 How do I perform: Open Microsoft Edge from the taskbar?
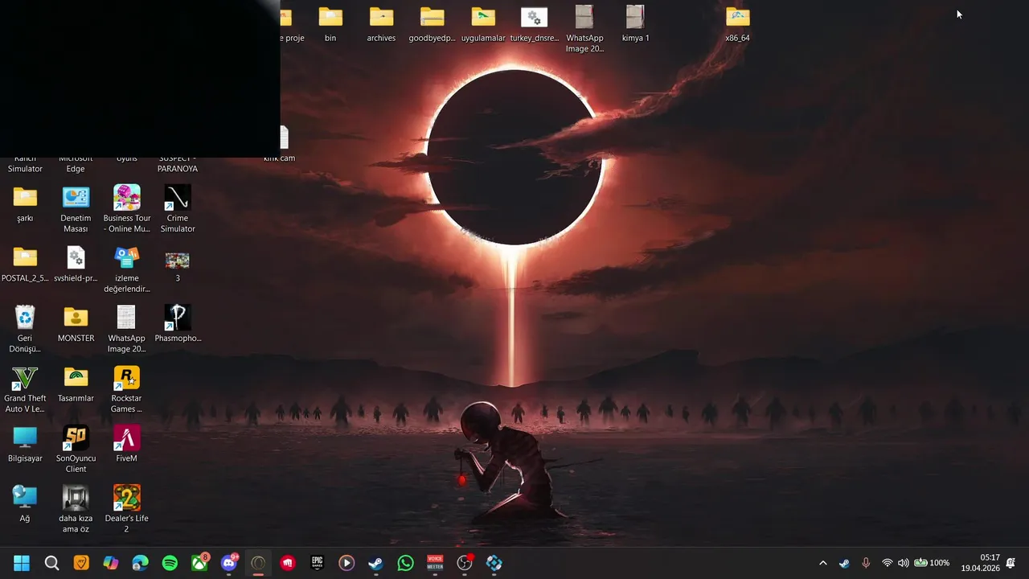(141, 563)
